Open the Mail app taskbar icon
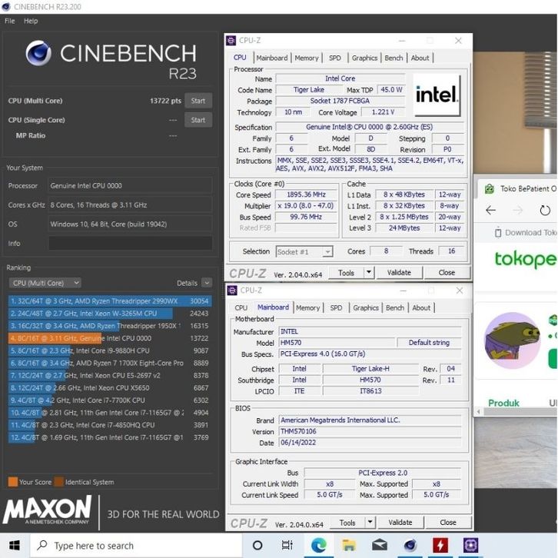 coord(378,545)
